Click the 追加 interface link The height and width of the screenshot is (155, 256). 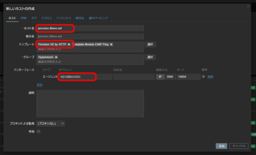click(40, 85)
